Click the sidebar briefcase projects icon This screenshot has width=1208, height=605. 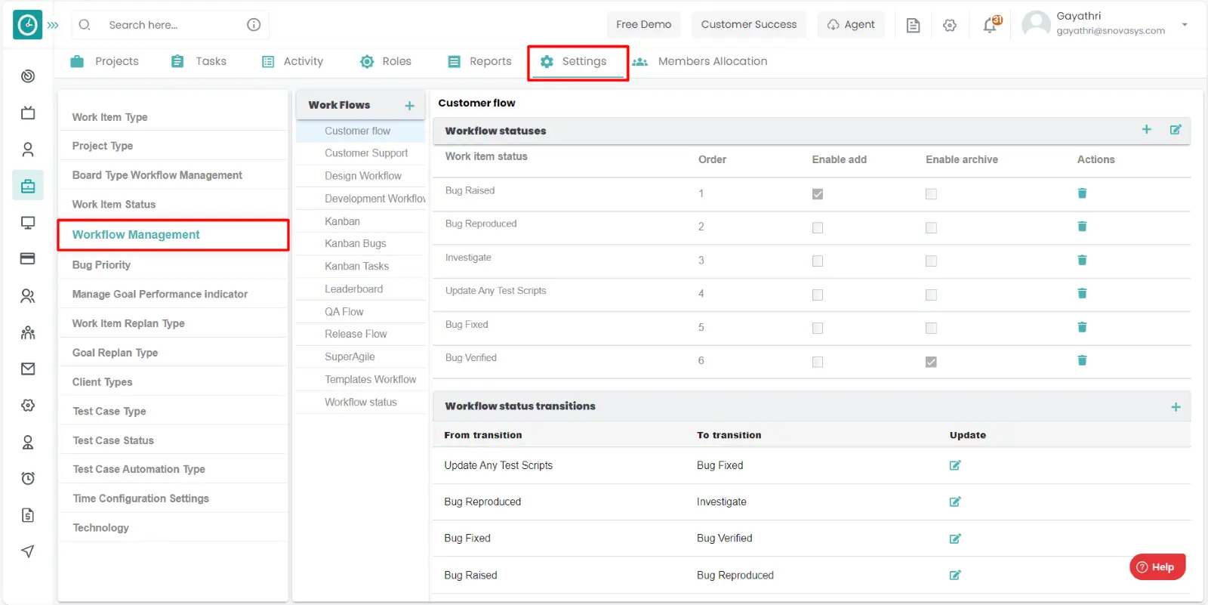coord(28,186)
